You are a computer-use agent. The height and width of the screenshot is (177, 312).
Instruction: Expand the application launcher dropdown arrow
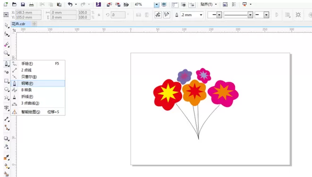coord(251,4)
